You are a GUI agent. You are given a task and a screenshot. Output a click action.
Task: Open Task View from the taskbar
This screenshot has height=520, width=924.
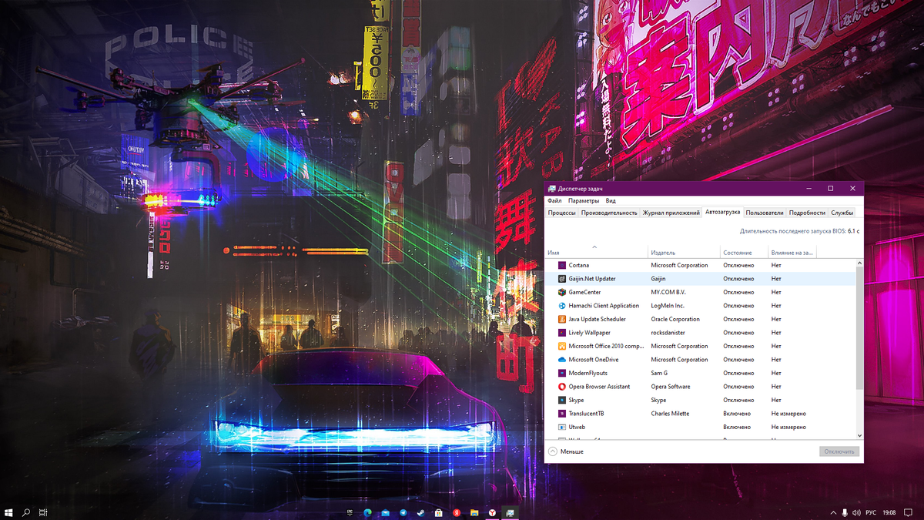pyautogui.click(x=44, y=512)
